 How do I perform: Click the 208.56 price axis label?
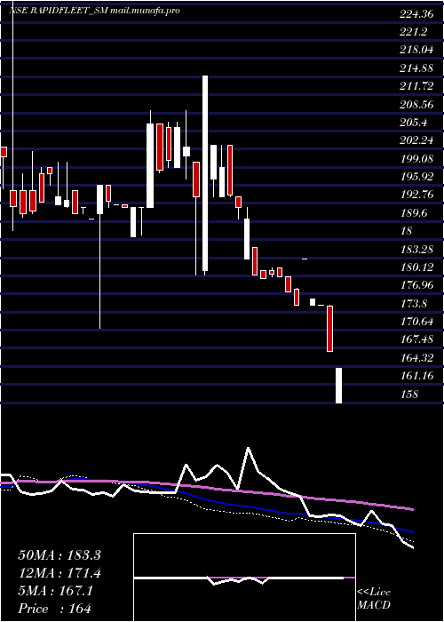coord(416,104)
